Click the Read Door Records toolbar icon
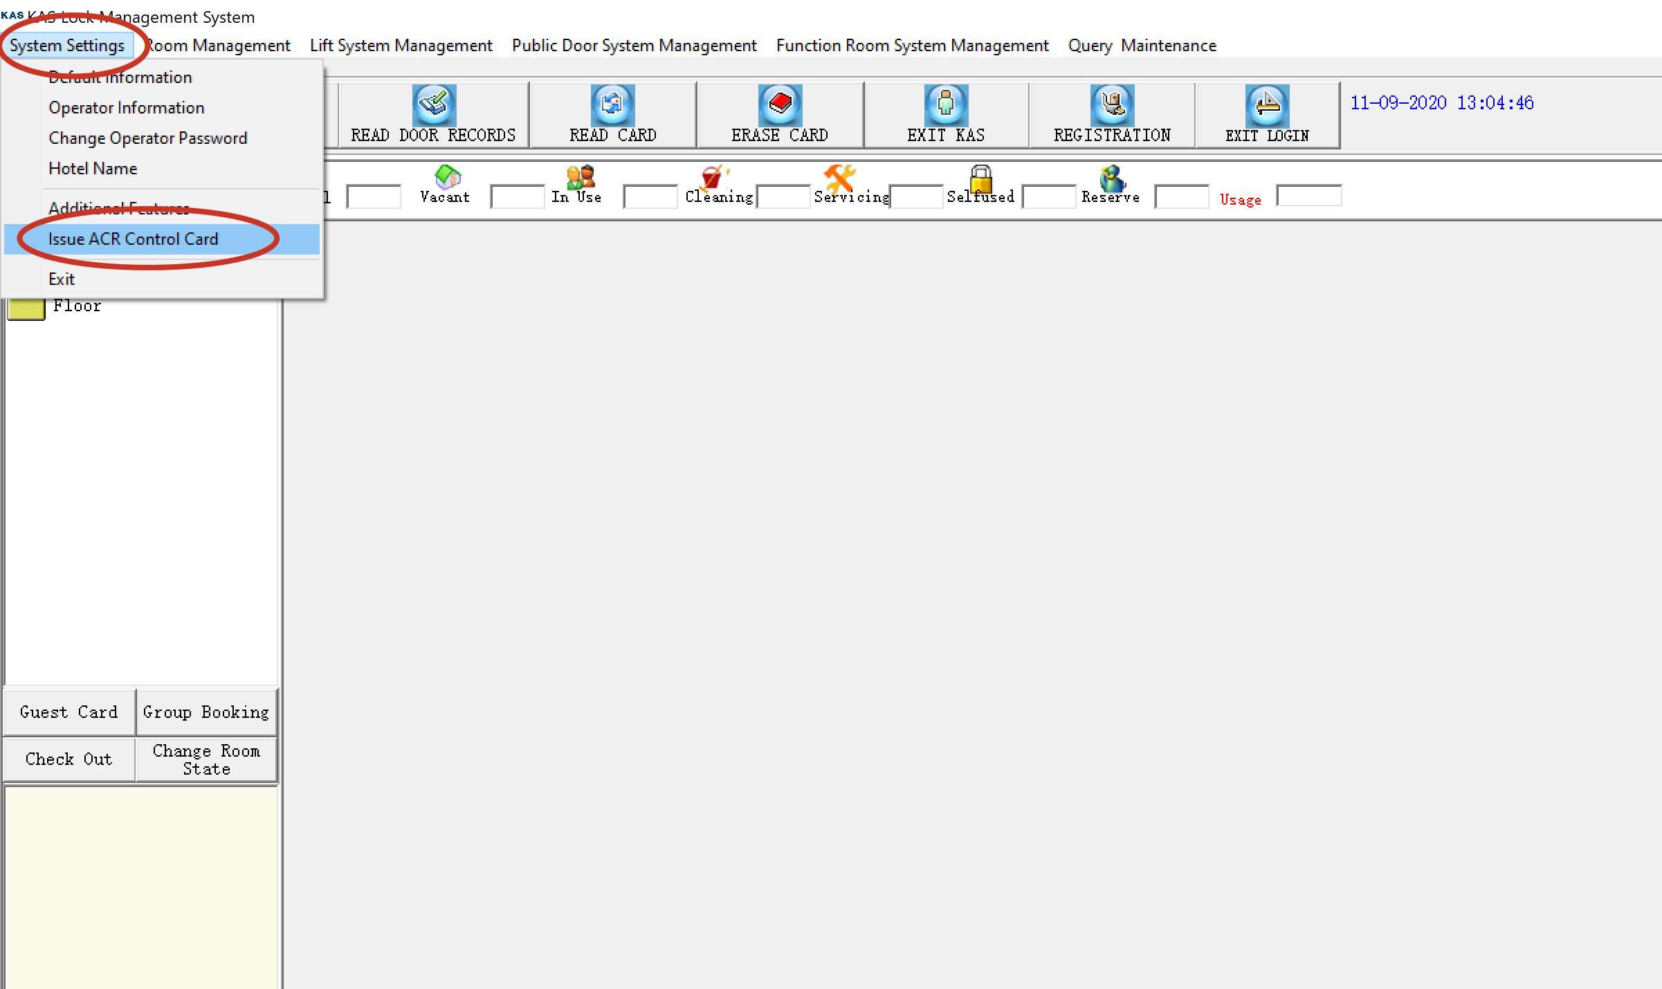The width and height of the screenshot is (1662, 989). click(434, 104)
